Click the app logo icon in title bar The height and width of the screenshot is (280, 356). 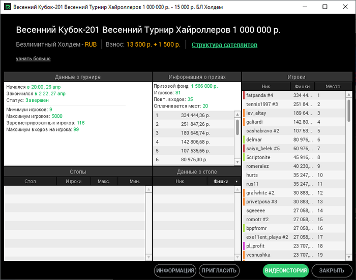tap(7, 7)
